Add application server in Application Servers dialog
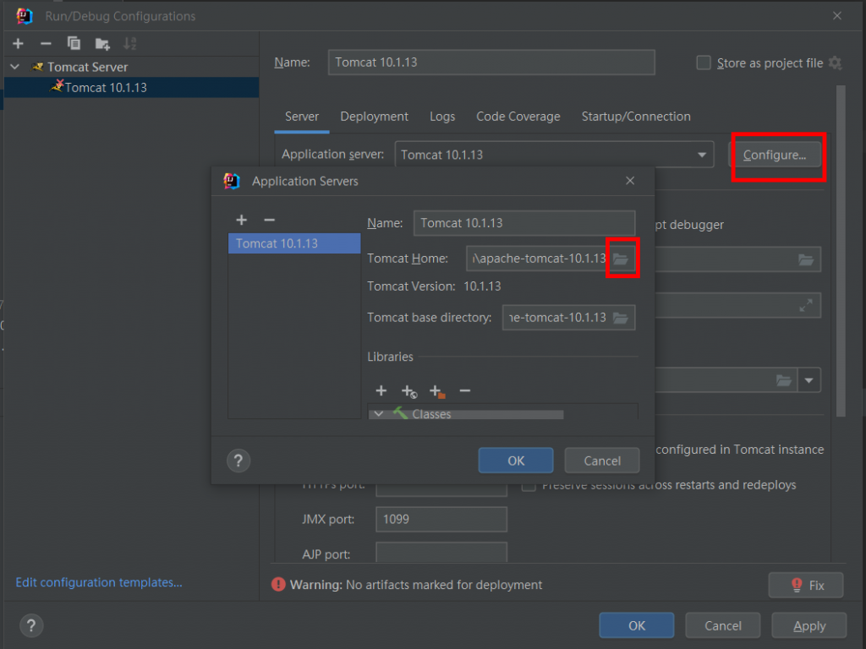This screenshot has width=866, height=649. pyautogui.click(x=241, y=221)
